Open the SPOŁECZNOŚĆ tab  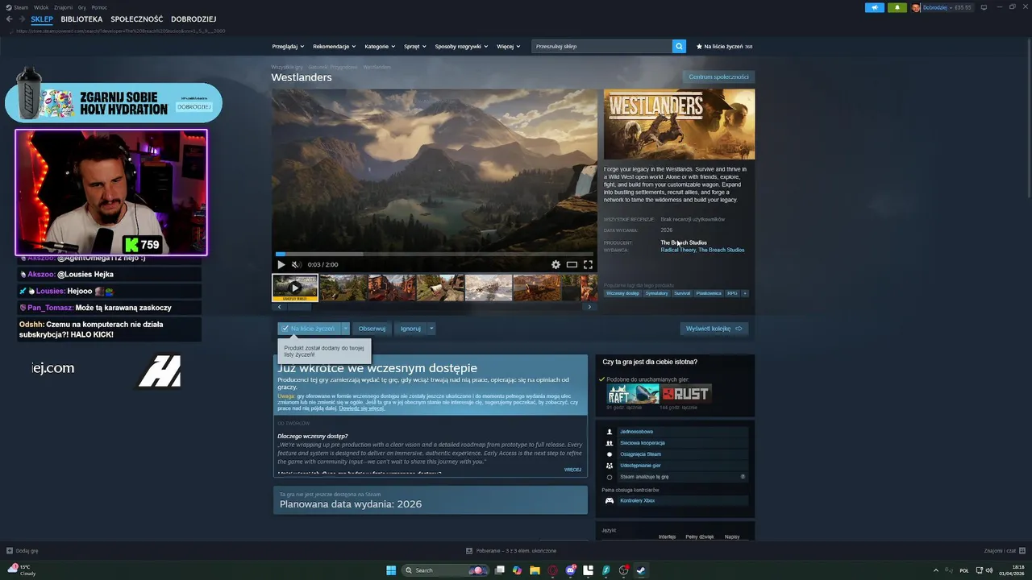[x=136, y=19]
